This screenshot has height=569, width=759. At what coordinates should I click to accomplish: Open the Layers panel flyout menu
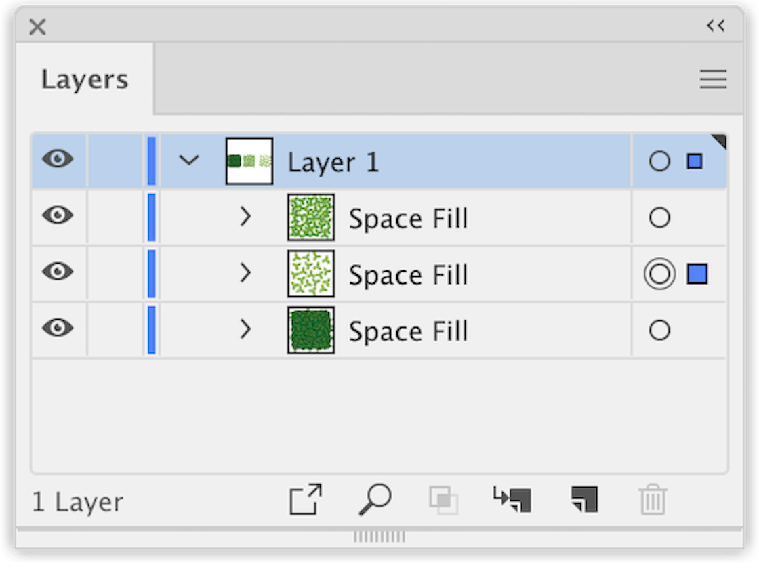pos(712,79)
